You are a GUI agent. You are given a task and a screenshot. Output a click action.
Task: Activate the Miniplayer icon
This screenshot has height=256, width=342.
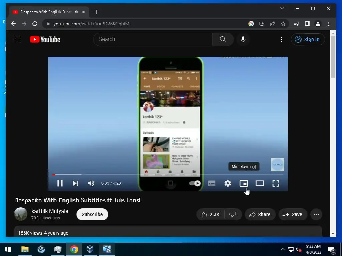point(243,183)
